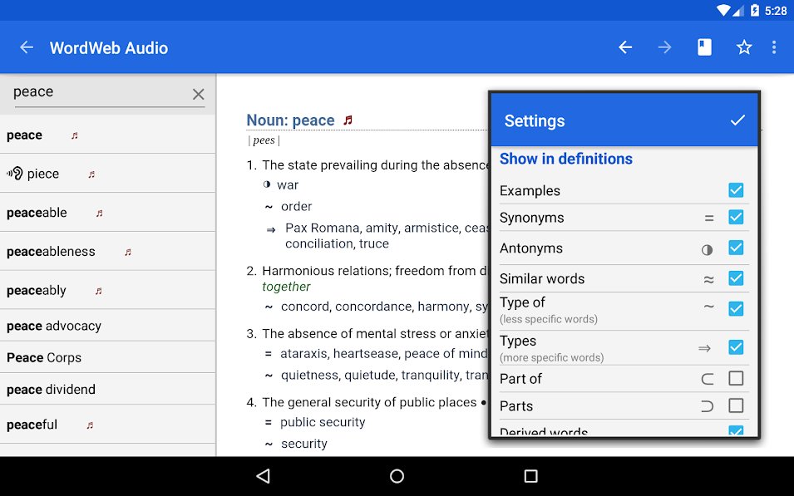Image resolution: width=794 pixels, height=496 pixels.
Task: Go to previous word with history back arrow
Action: coord(625,47)
